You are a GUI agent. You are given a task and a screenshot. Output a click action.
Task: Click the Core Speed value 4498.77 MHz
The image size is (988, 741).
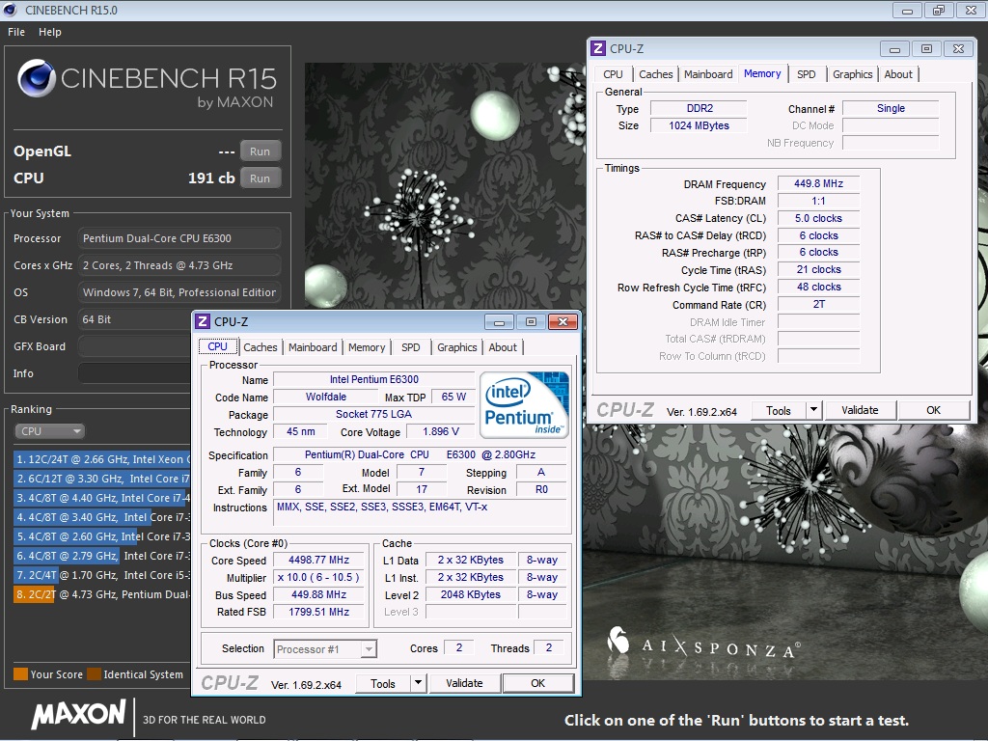click(318, 561)
